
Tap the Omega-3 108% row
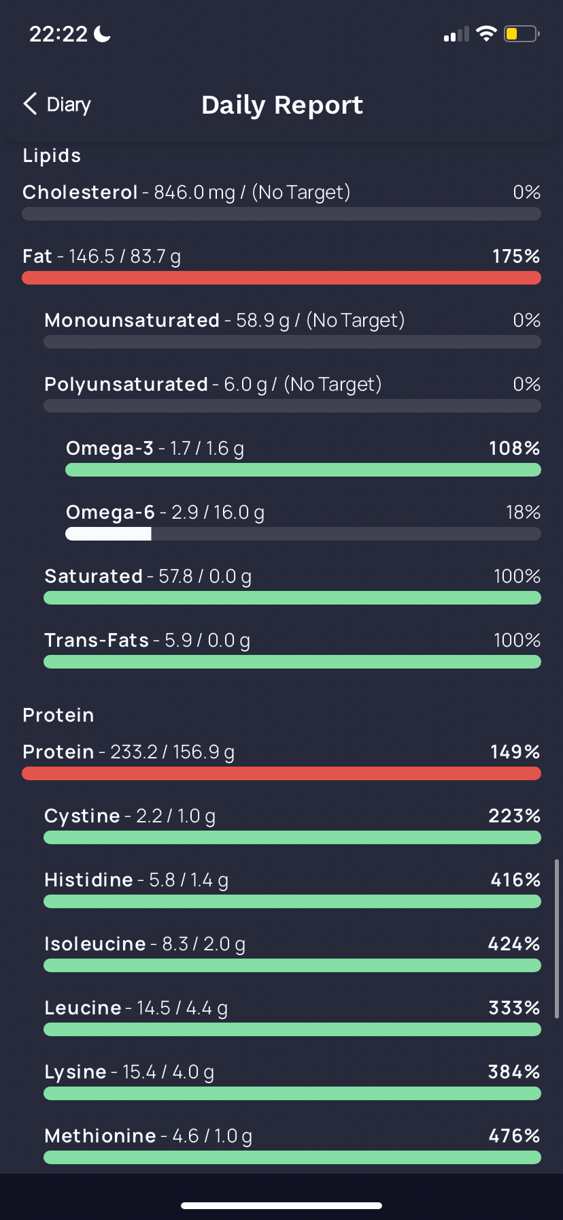click(x=303, y=457)
